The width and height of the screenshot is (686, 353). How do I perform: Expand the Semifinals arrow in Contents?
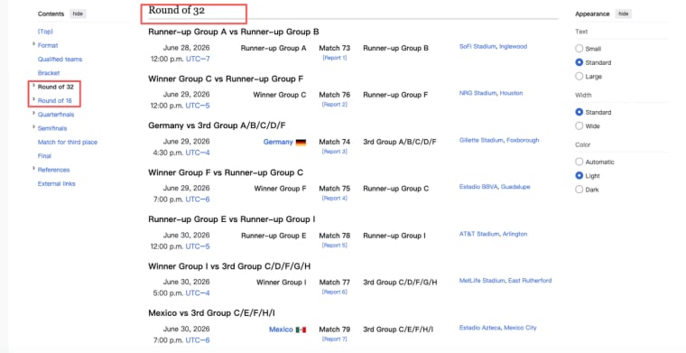click(33, 127)
